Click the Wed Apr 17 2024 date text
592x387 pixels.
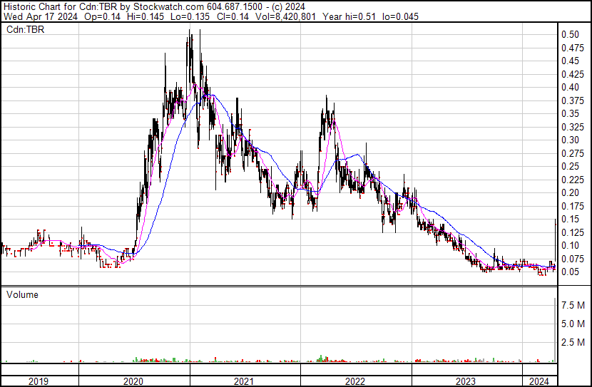[x=41, y=16]
